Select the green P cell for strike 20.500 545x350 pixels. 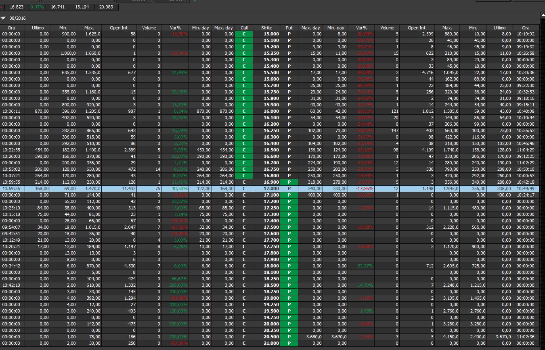click(289, 337)
